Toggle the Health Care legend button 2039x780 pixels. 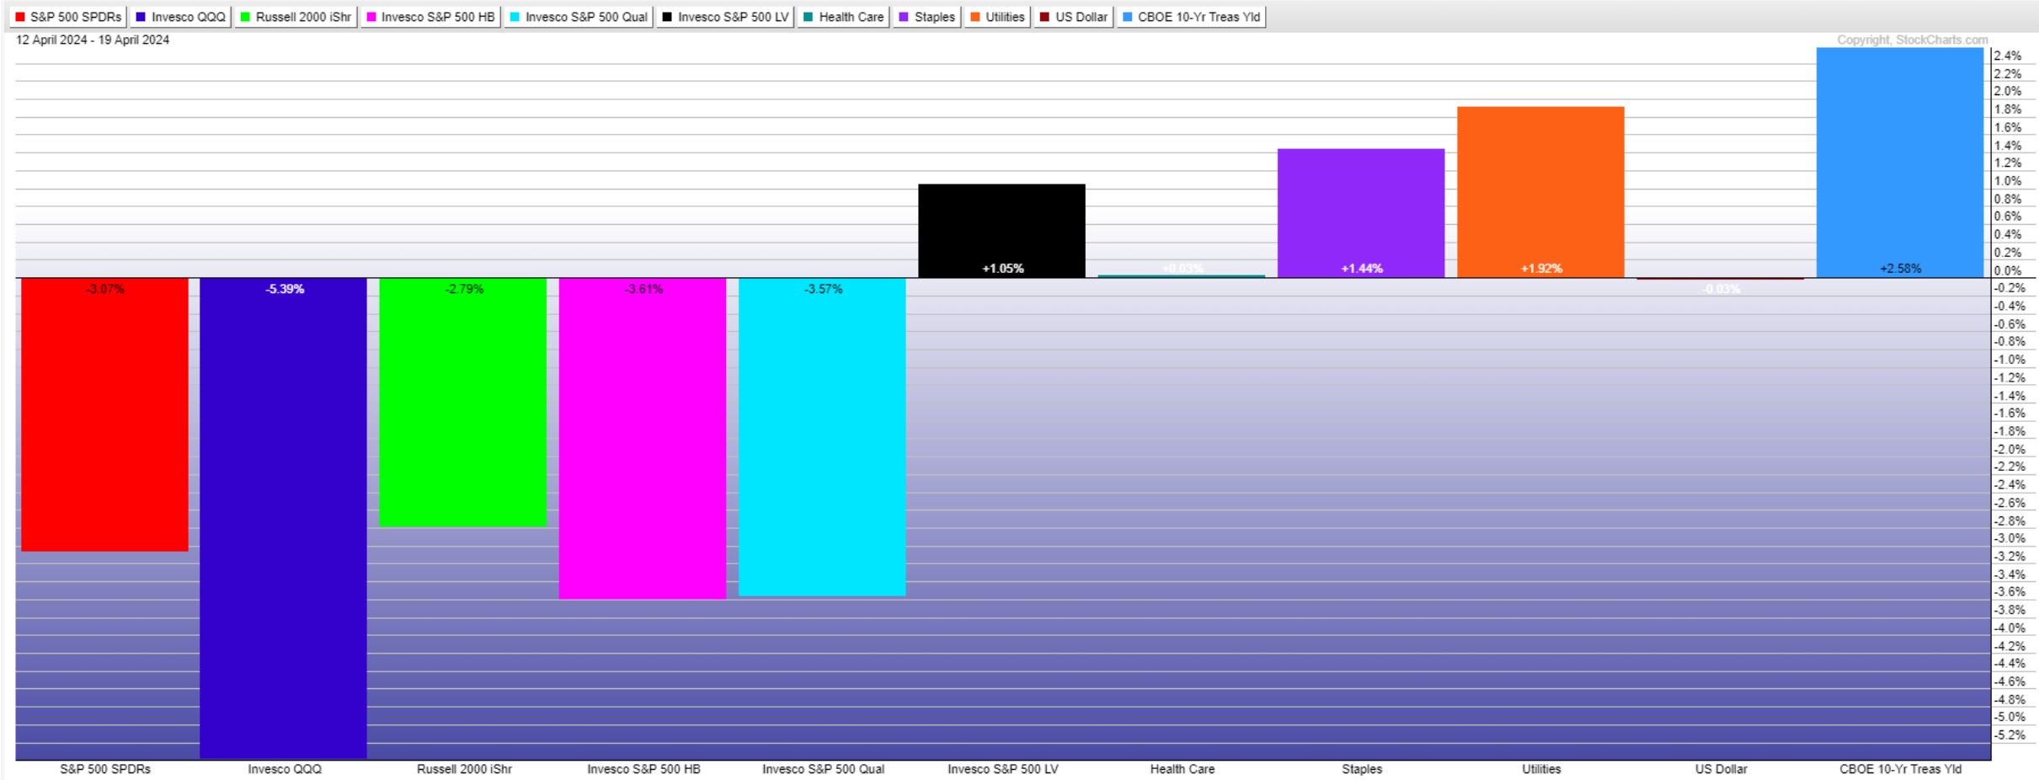[843, 17]
